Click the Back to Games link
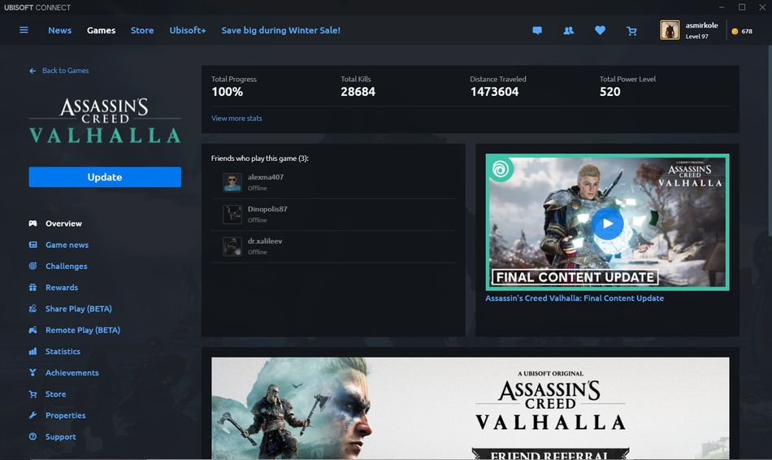 tap(66, 71)
